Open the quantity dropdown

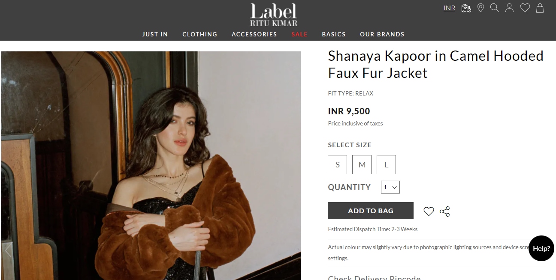(x=390, y=187)
